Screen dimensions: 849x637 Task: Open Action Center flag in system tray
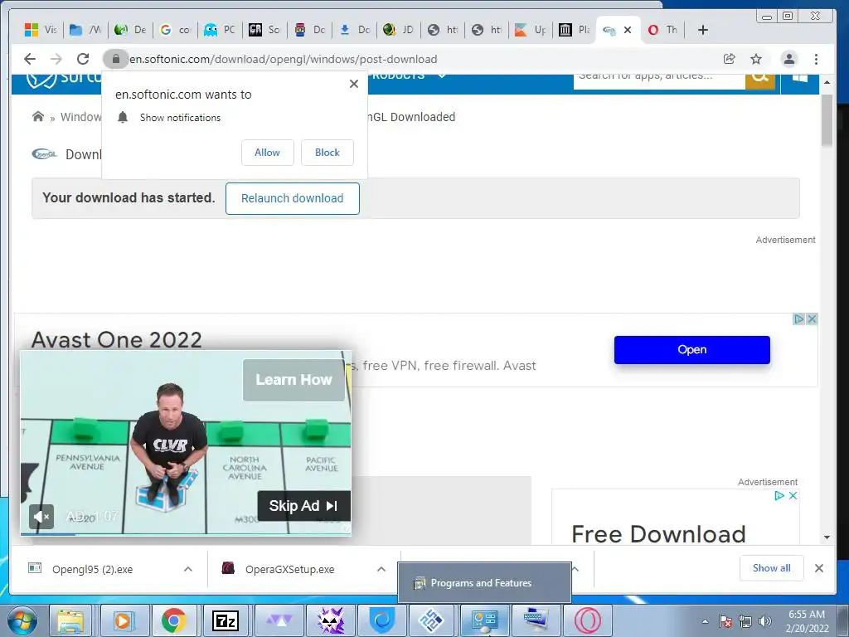[725, 621]
